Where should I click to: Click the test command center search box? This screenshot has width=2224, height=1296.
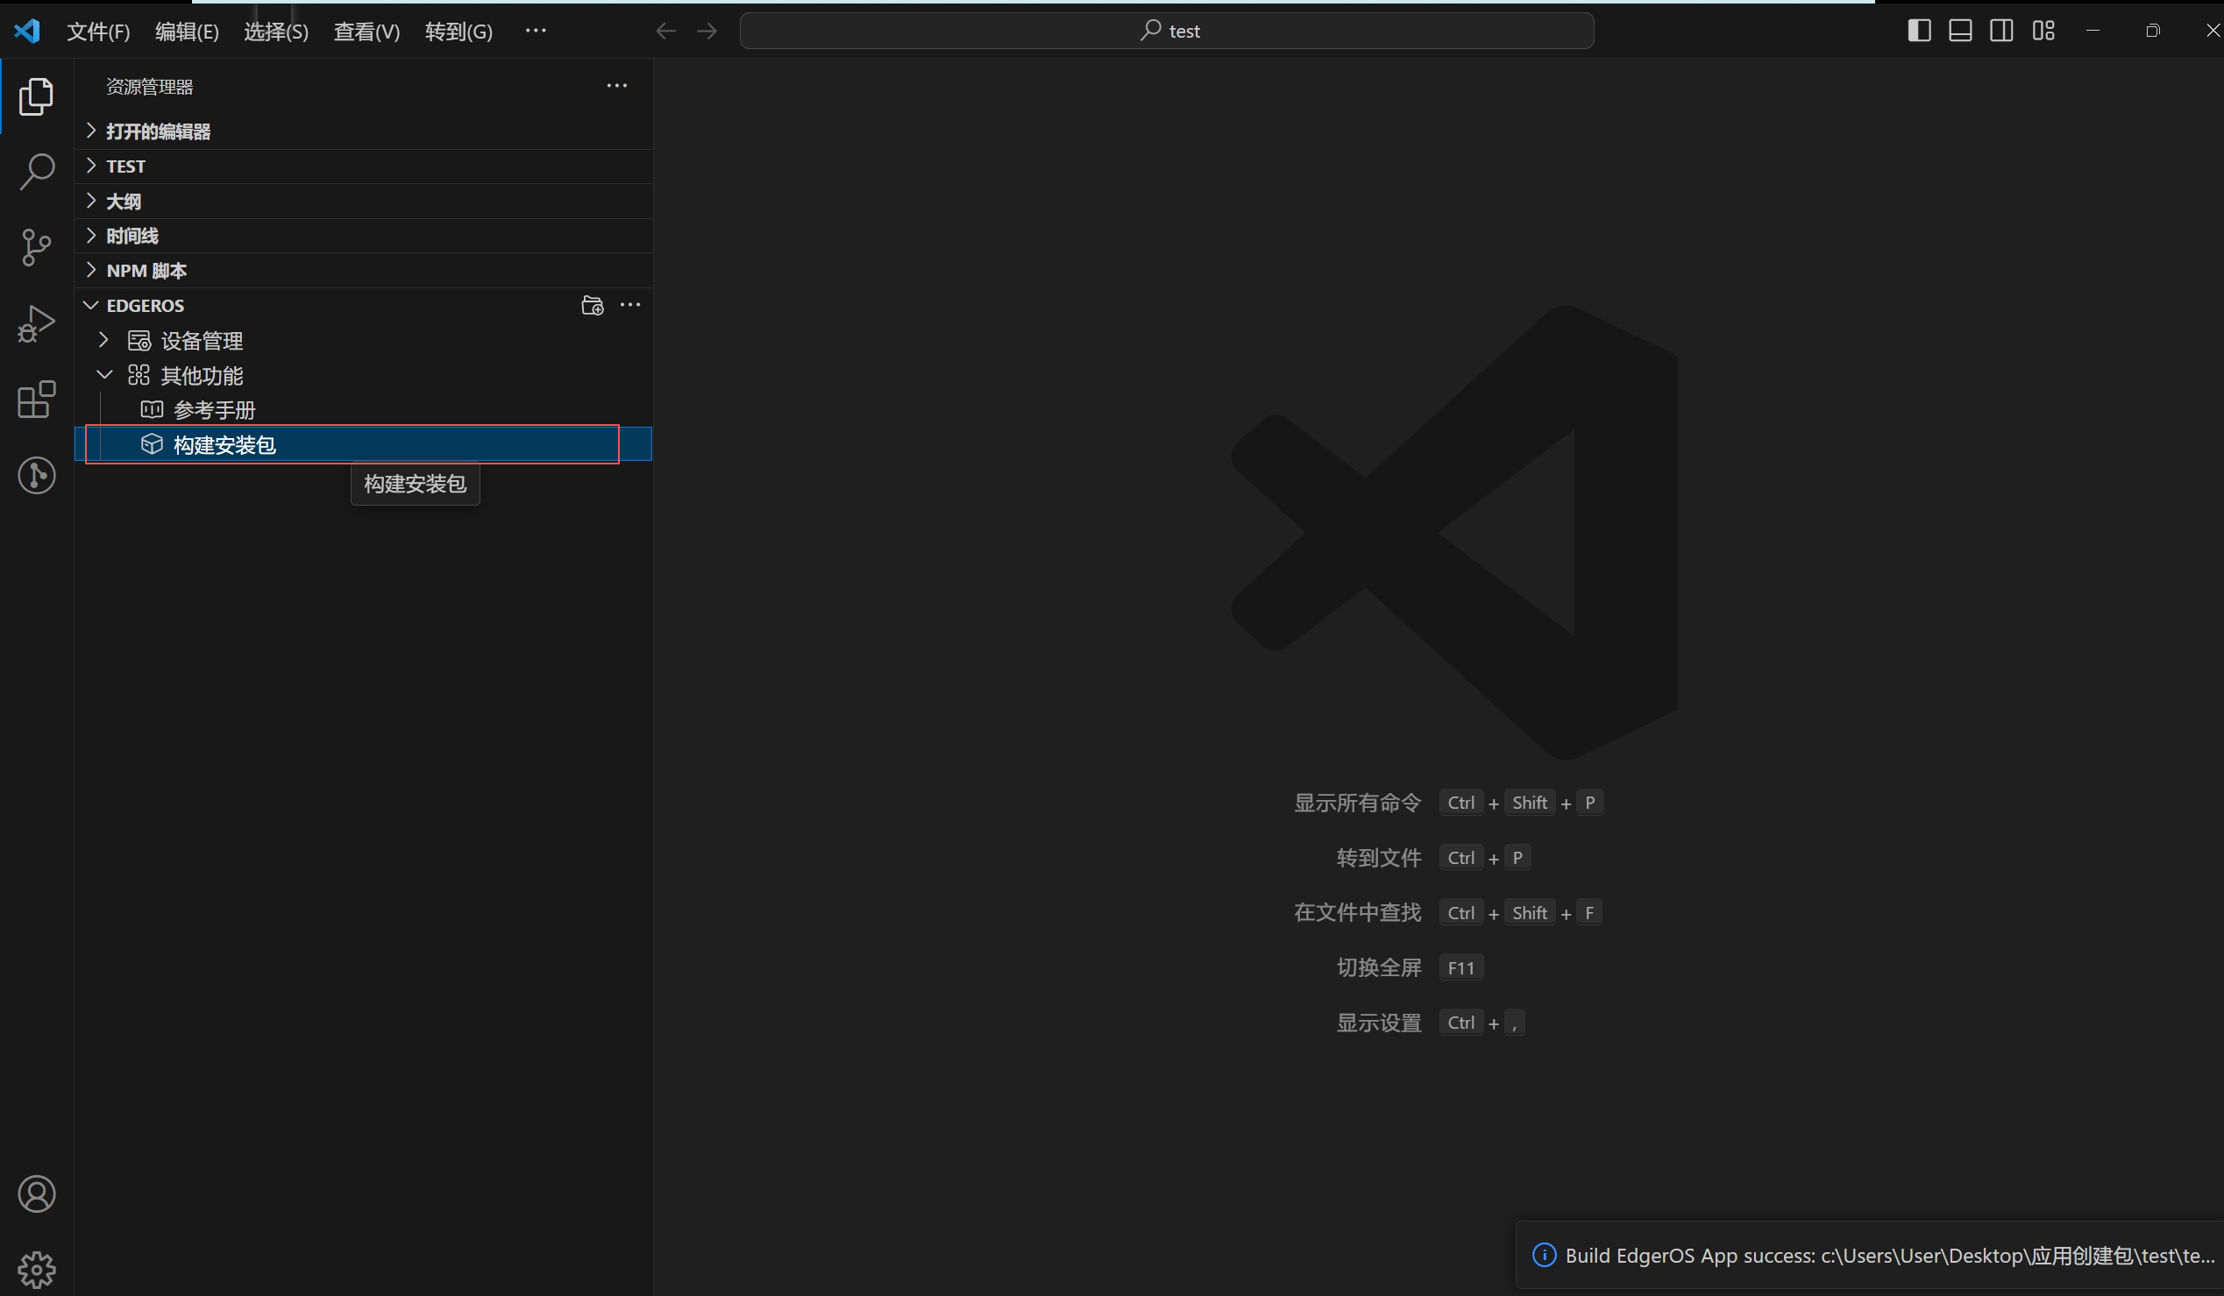[1167, 31]
